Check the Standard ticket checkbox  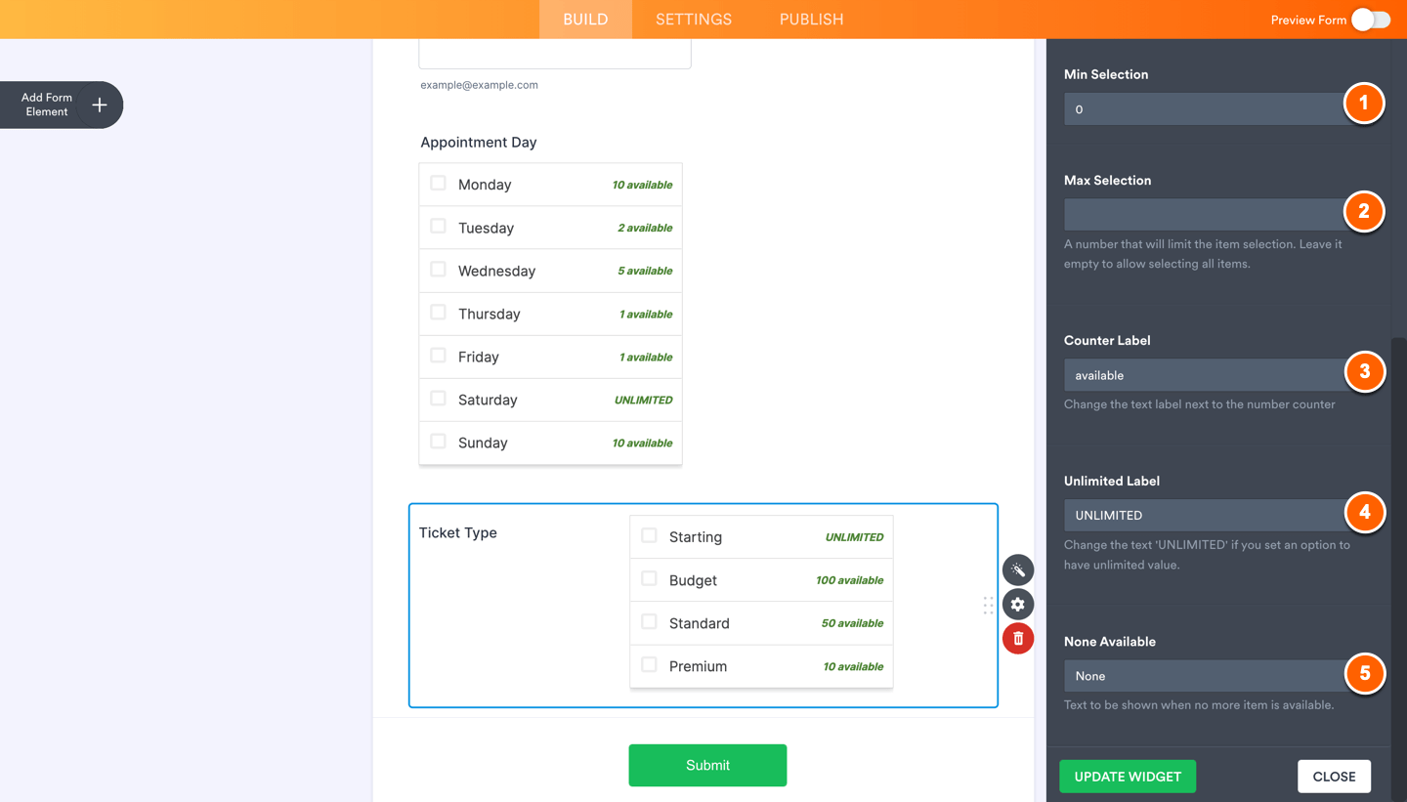point(649,622)
